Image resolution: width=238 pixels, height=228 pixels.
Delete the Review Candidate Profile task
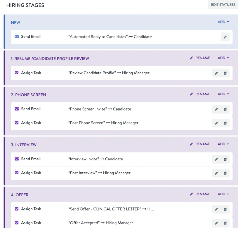(225, 73)
